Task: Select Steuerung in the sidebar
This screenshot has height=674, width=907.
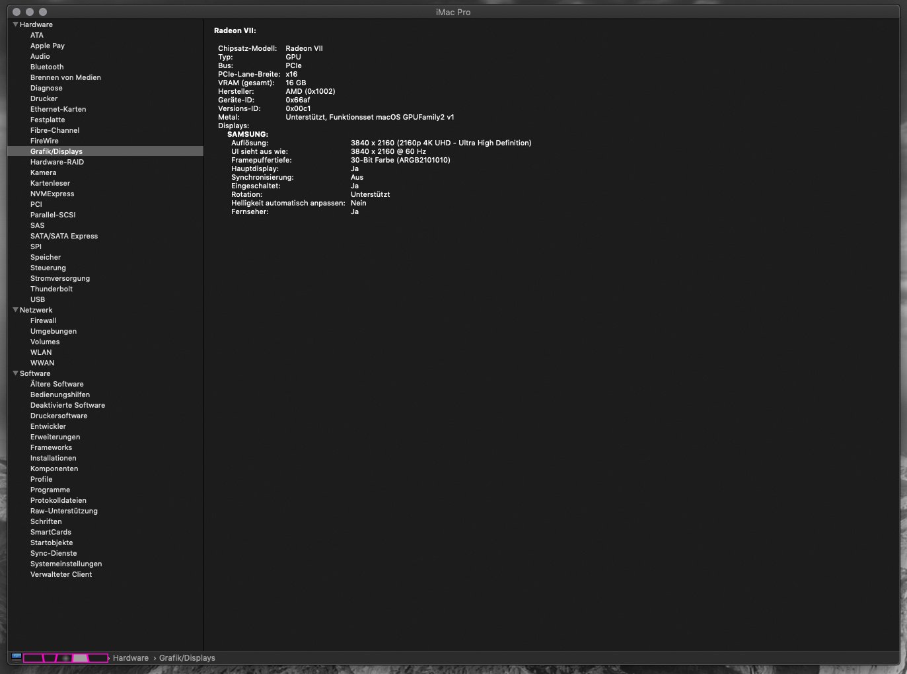Action: click(48, 268)
